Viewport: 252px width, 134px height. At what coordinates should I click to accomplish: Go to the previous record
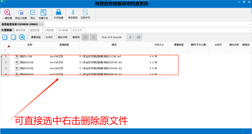pyautogui.click(x=93, y=37)
